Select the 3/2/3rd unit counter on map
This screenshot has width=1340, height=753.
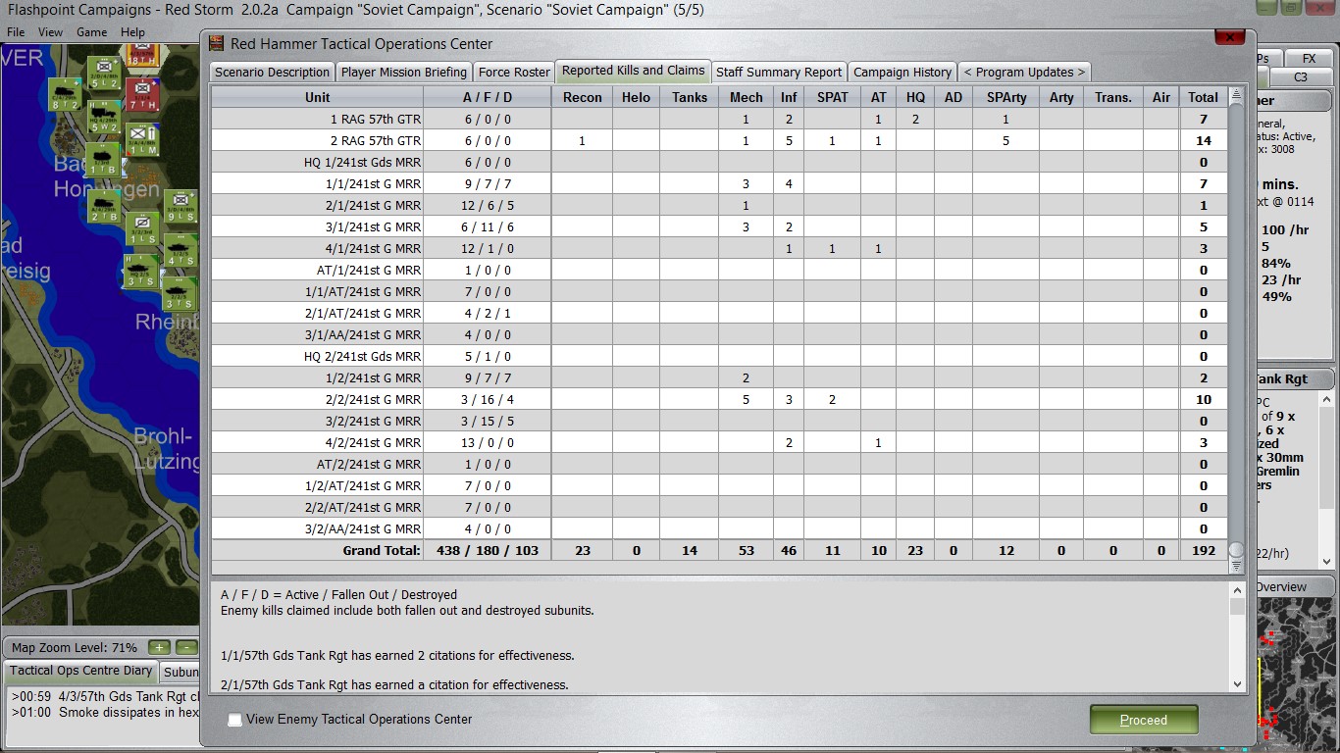click(141, 229)
